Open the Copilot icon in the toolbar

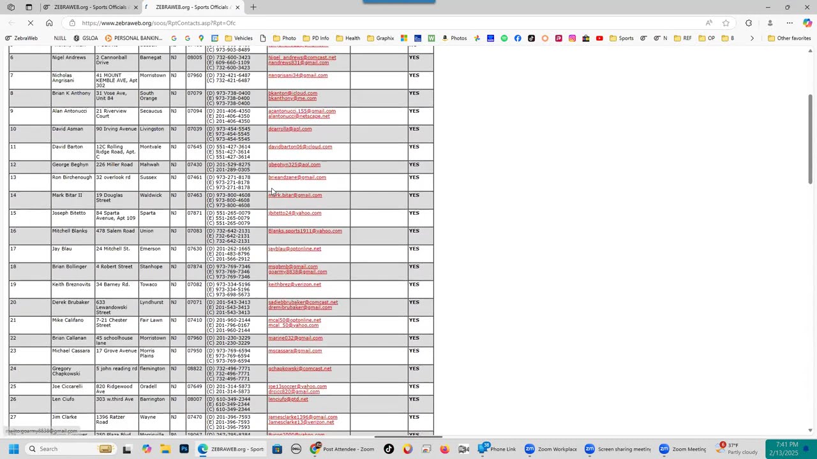coord(807,23)
